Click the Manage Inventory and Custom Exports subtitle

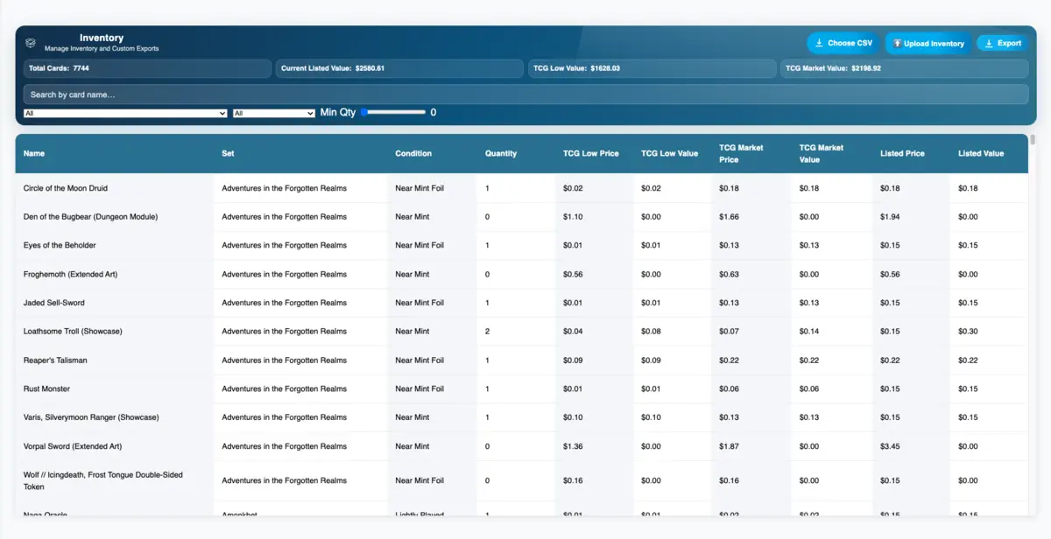pyautogui.click(x=102, y=49)
